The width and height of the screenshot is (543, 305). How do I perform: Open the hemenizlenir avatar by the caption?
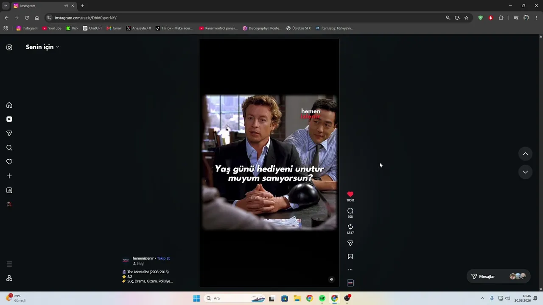coord(126,260)
